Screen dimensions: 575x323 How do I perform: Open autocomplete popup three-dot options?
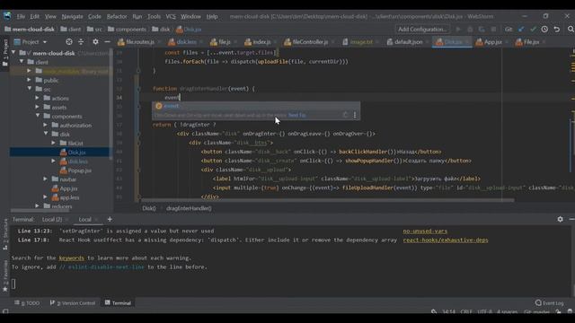click(x=355, y=115)
